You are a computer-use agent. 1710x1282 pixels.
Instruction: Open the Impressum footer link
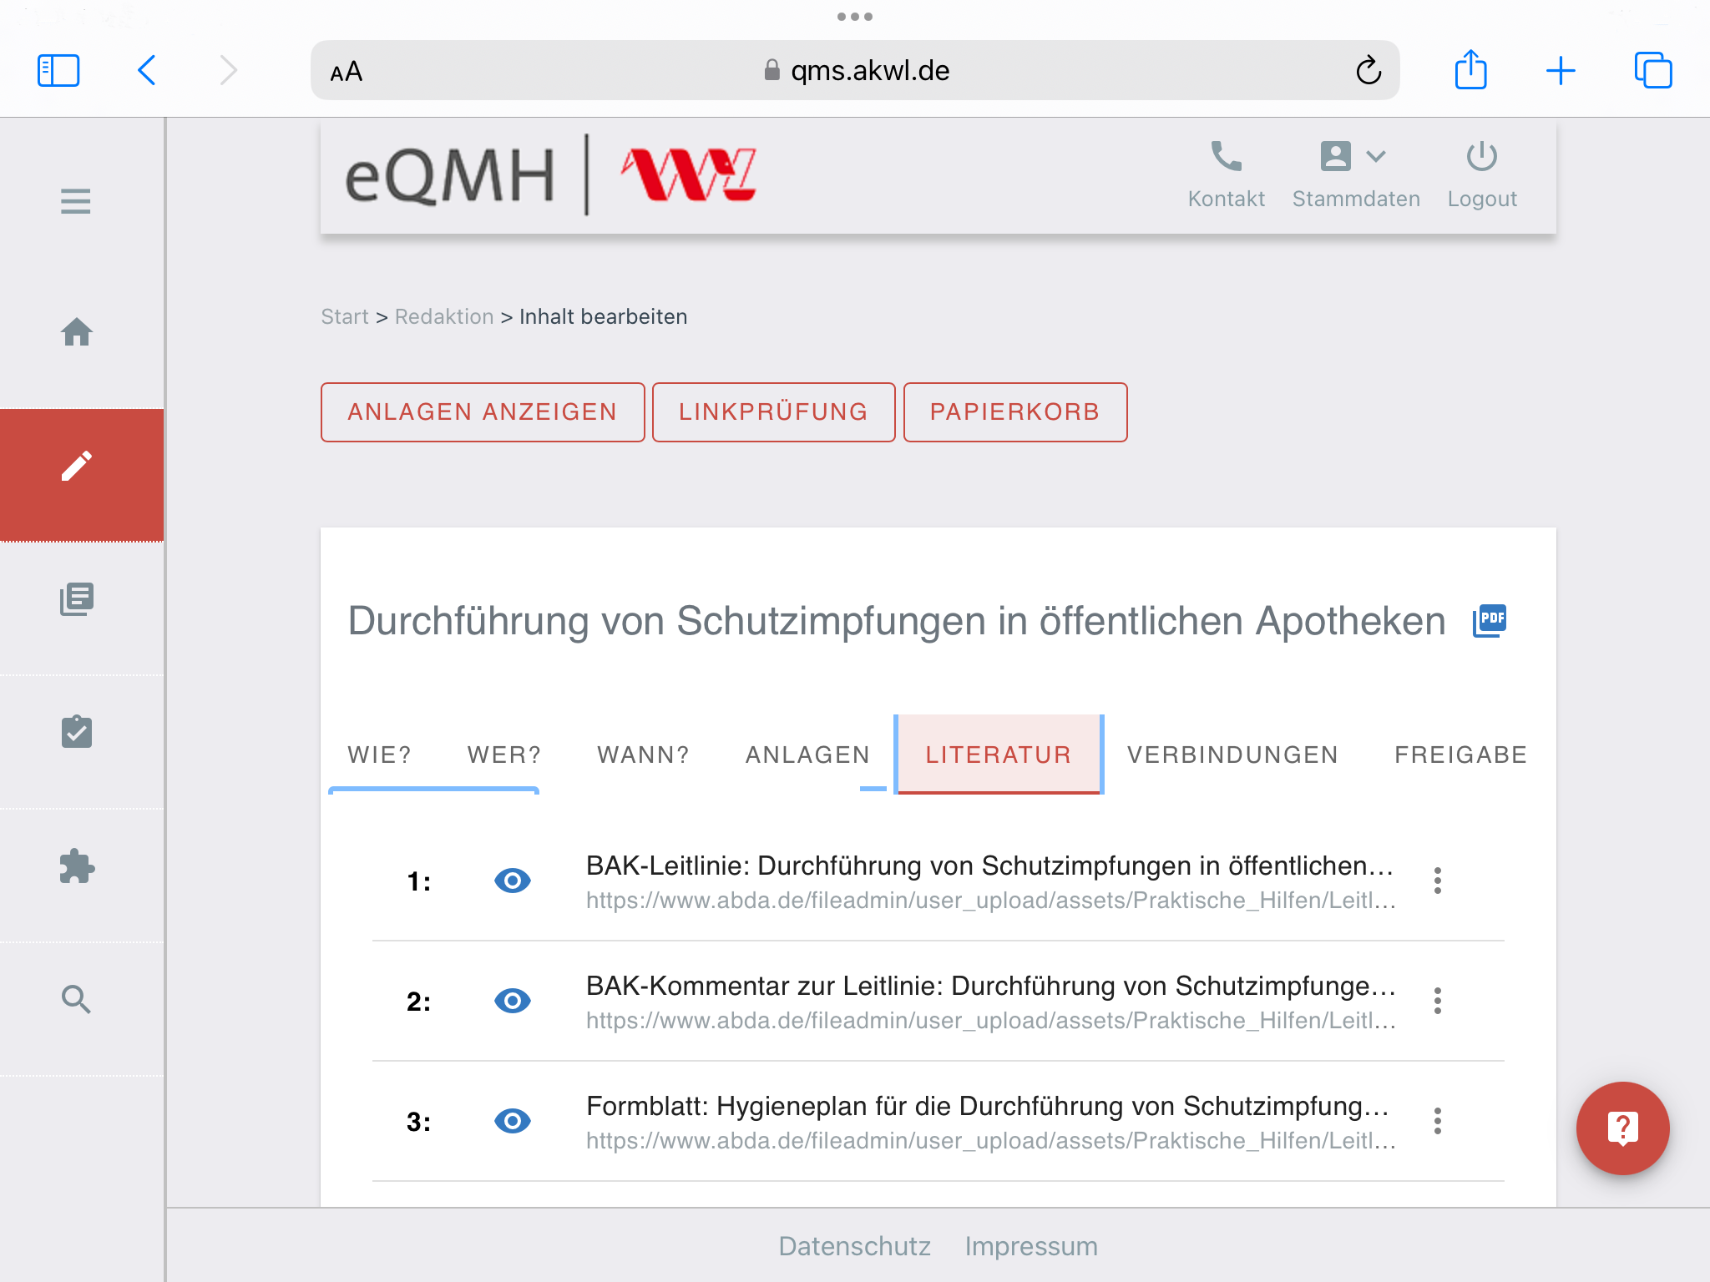1031,1246
